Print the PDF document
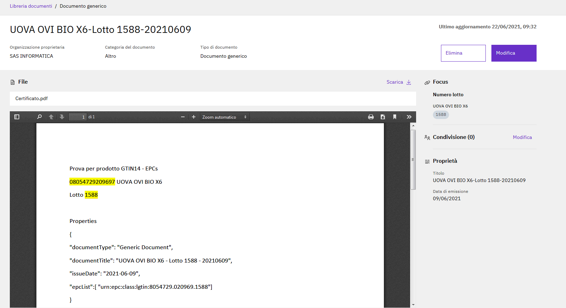The width and height of the screenshot is (566, 308). (x=371, y=117)
